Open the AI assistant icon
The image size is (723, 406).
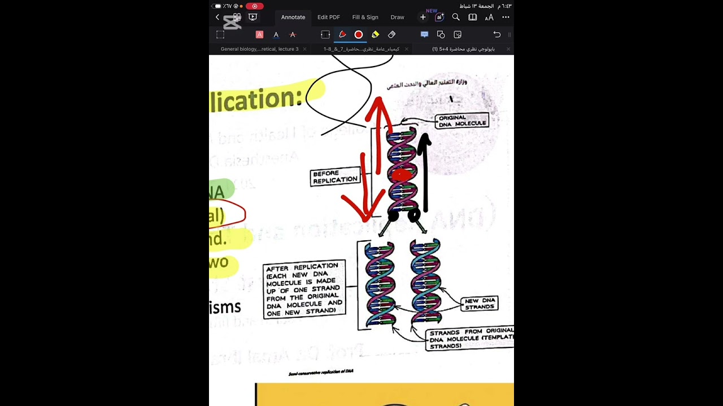[439, 17]
